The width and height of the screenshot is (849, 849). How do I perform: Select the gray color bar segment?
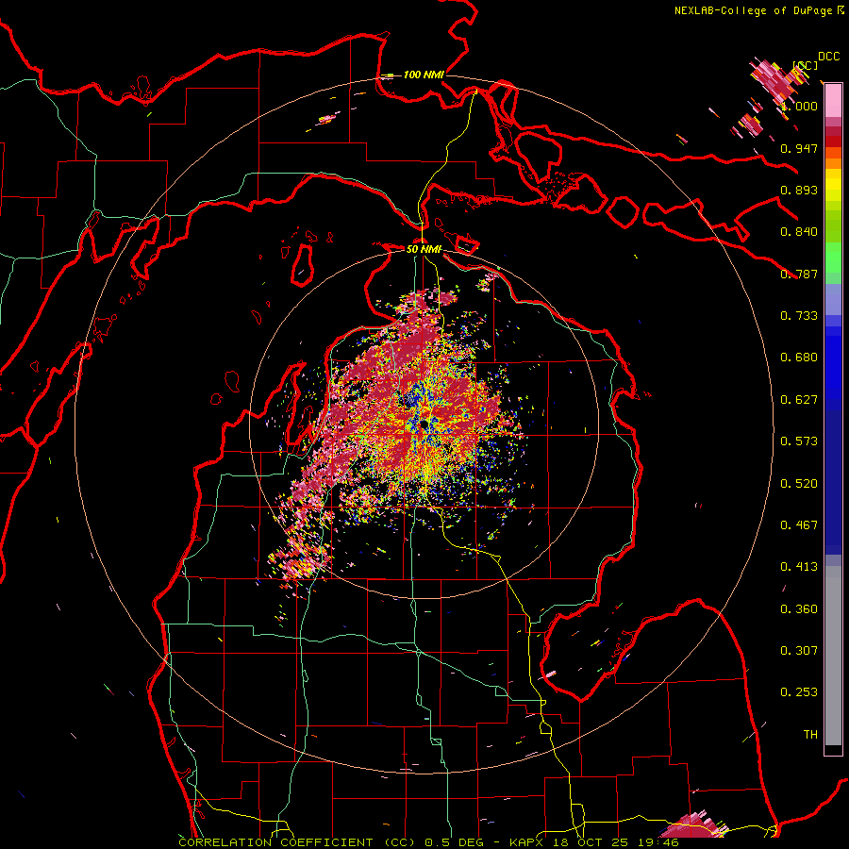click(x=833, y=656)
